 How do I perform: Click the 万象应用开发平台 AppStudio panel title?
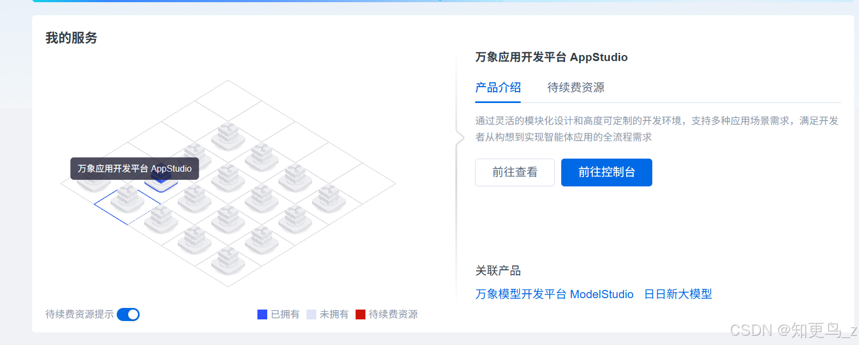551,57
